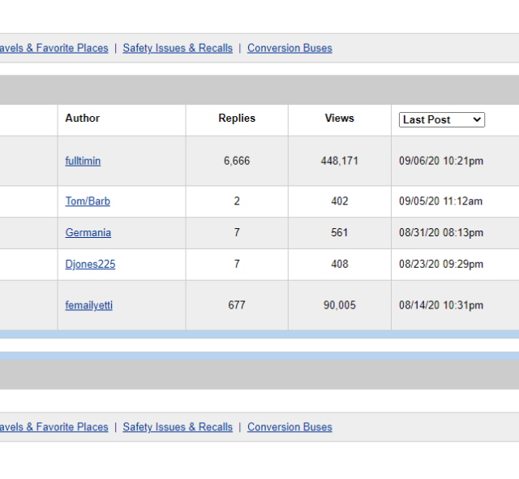The image size is (519, 479).
Task: Click Travels & Favorite Places in footer navigation
Action: pos(54,427)
